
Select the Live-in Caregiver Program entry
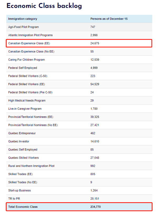(25, 109)
